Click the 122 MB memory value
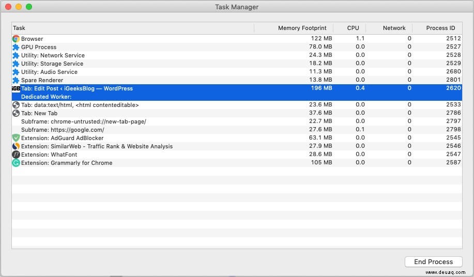 322,38
